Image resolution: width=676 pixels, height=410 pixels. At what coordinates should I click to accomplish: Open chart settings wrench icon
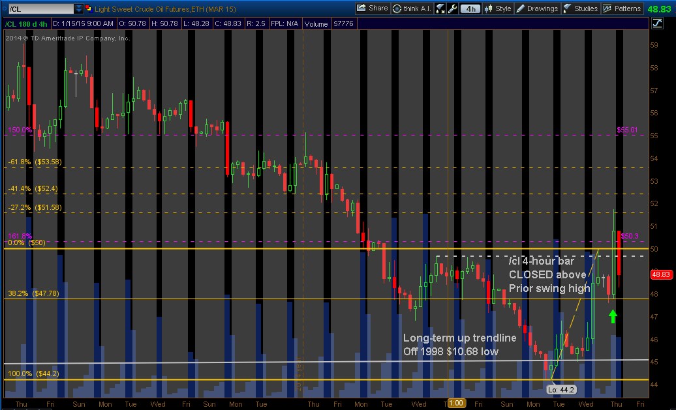(x=452, y=8)
